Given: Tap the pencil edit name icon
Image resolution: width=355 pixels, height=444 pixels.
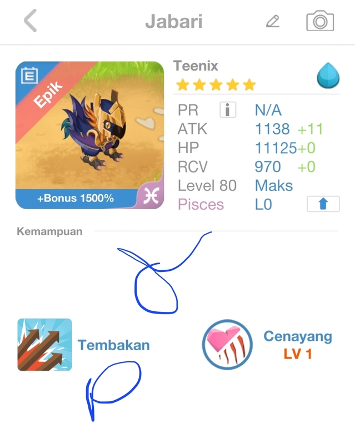Looking at the screenshot, I should click(x=273, y=21).
